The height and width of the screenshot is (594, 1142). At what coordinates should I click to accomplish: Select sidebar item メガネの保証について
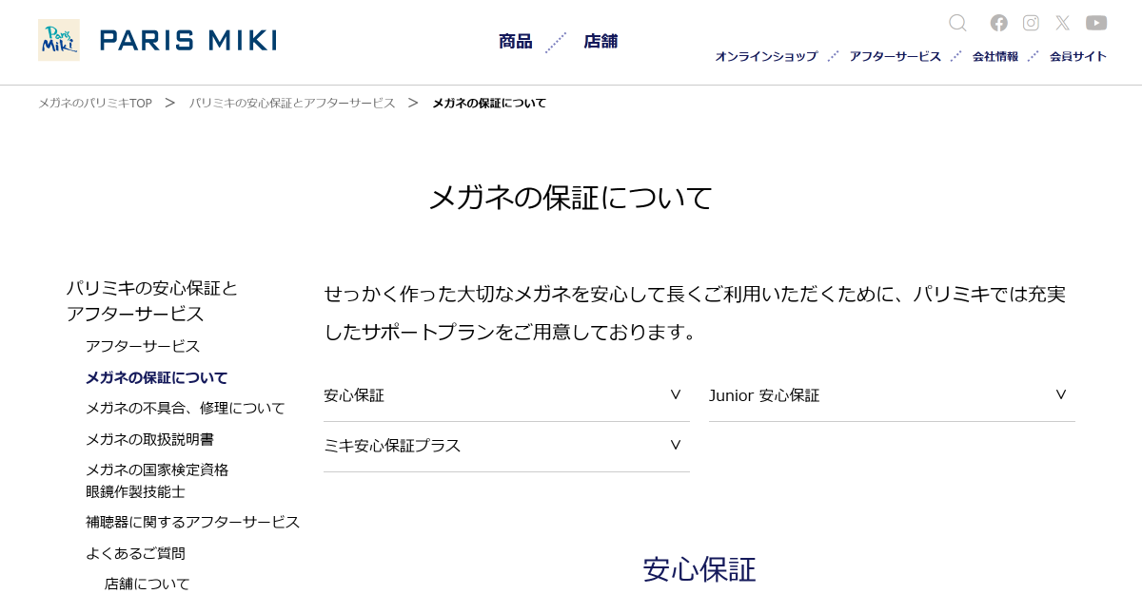pyautogui.click(x=157, y=377)
